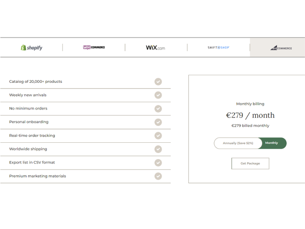Click checkmark icon beside Worldwide shipping
Image resolution: width=305 pixels, height=229 pixels.
pos(158,149)
